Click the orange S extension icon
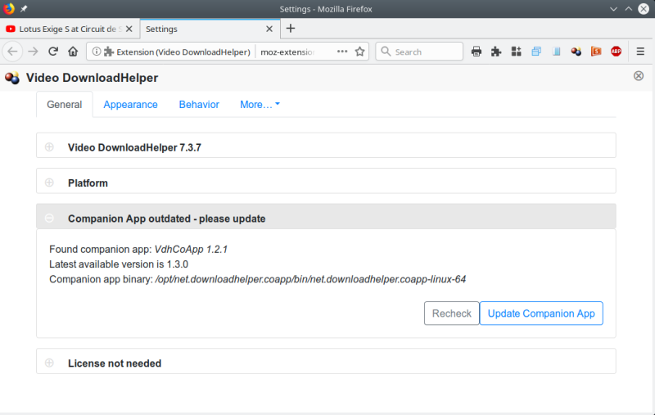Viewport: 655px width, 415px height. pyautogui.click(x=596, y=52)
